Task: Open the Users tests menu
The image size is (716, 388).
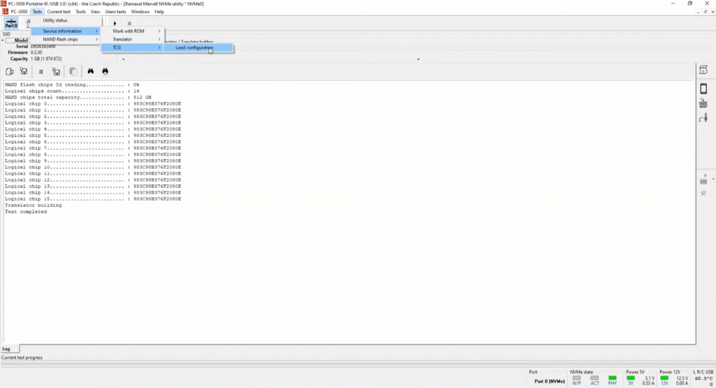Action: pos(115,12)
